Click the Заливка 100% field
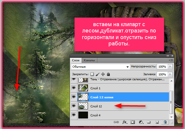Image resolution: width=185 pixels, height=129 pixels. 162,74
